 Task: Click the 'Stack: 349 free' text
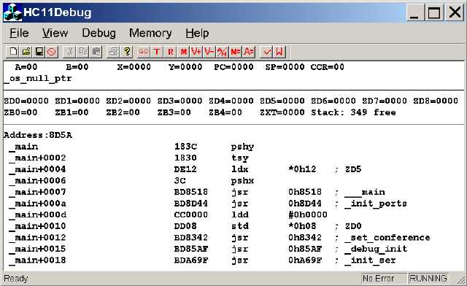tap(353, 112)
